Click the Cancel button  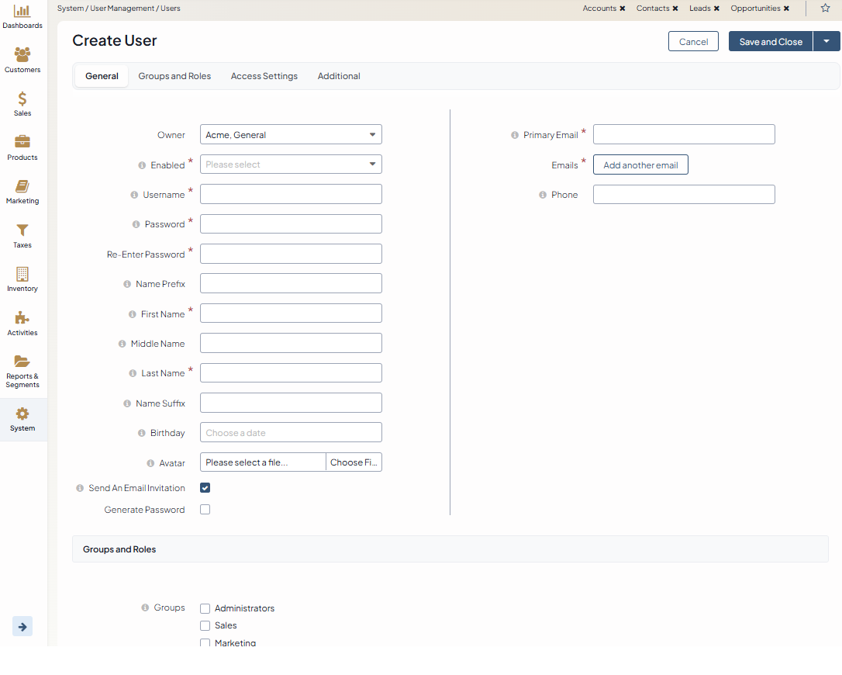(693, 42)
